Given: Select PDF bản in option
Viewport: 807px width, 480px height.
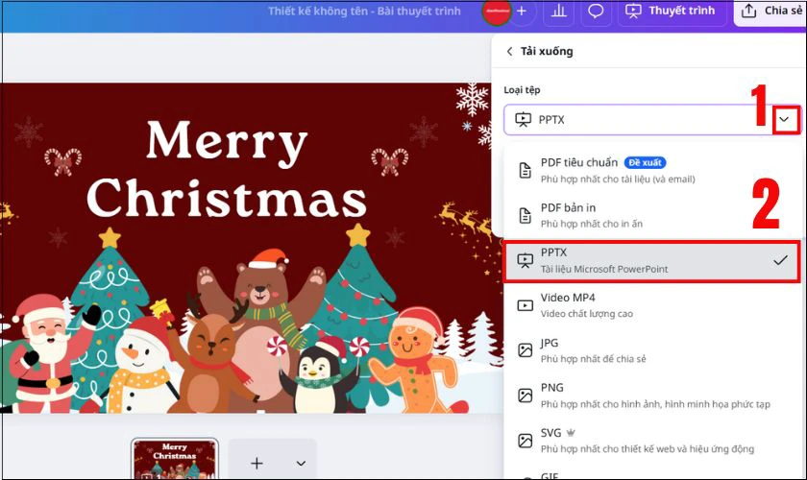Looking at the screenshot, I should (651, 215).
